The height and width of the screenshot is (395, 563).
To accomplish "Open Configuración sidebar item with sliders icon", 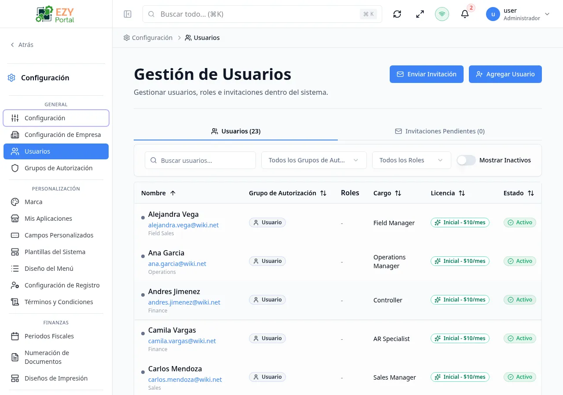I will pyautogui.click(x=56, y=118).
